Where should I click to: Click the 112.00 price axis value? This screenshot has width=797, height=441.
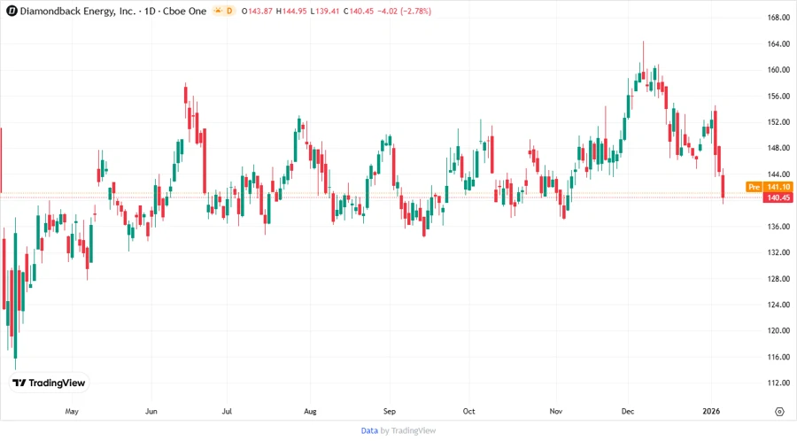(x=778, y=383)
